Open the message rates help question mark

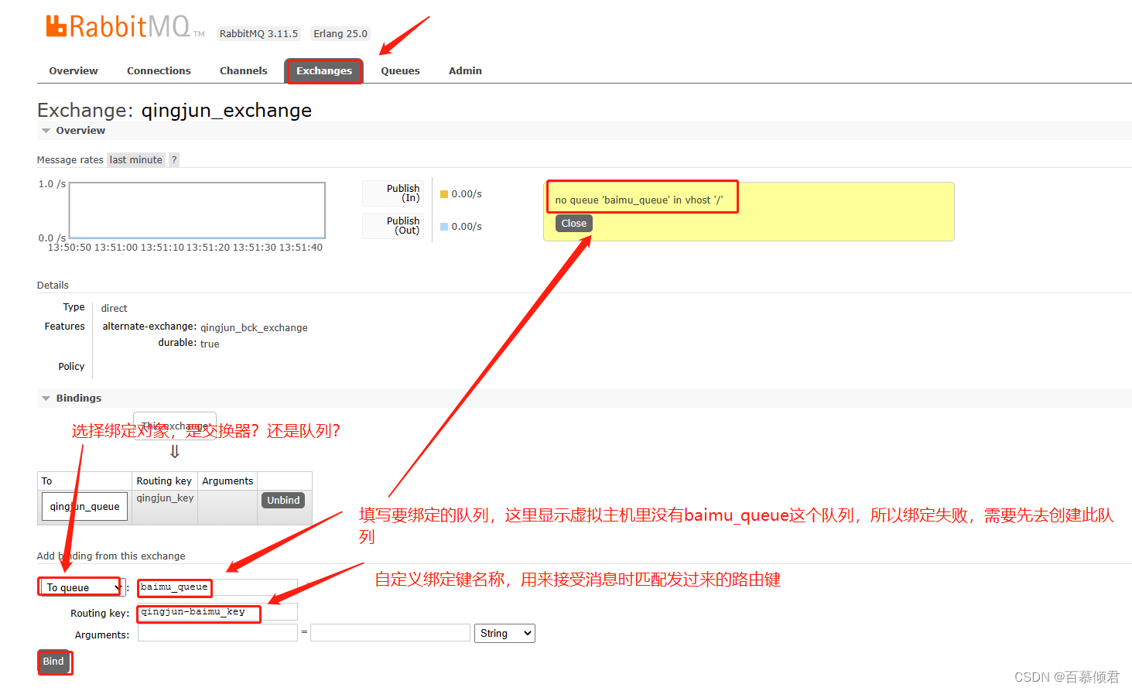click(174, 159)
